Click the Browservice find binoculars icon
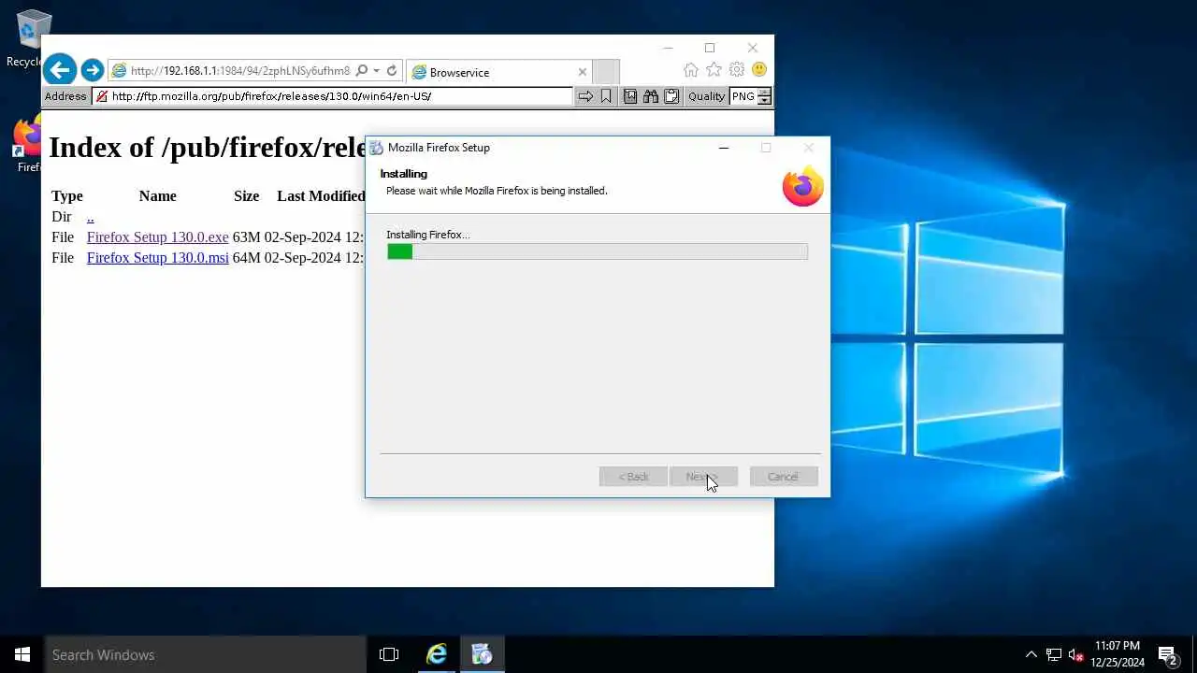This screenshot has height=673, width=1197. (x=651, y=96)
